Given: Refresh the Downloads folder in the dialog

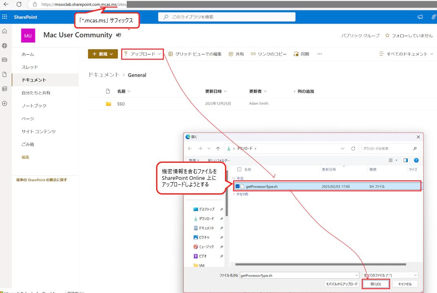Looking at the screenshot, I should coord(353,149).
